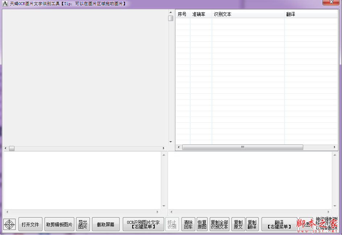Click the results table horizontal scrollbar
The image size is (342, 235).
pyautogui.click(x=242, y=147)
